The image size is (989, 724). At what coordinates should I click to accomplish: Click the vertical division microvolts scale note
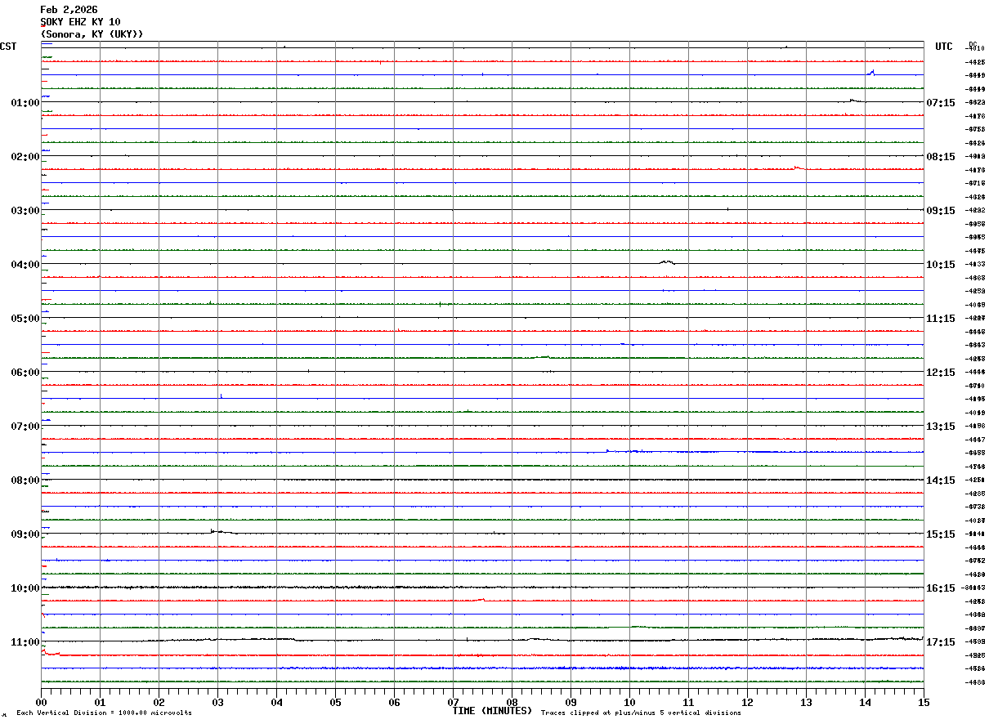[104, 713]
